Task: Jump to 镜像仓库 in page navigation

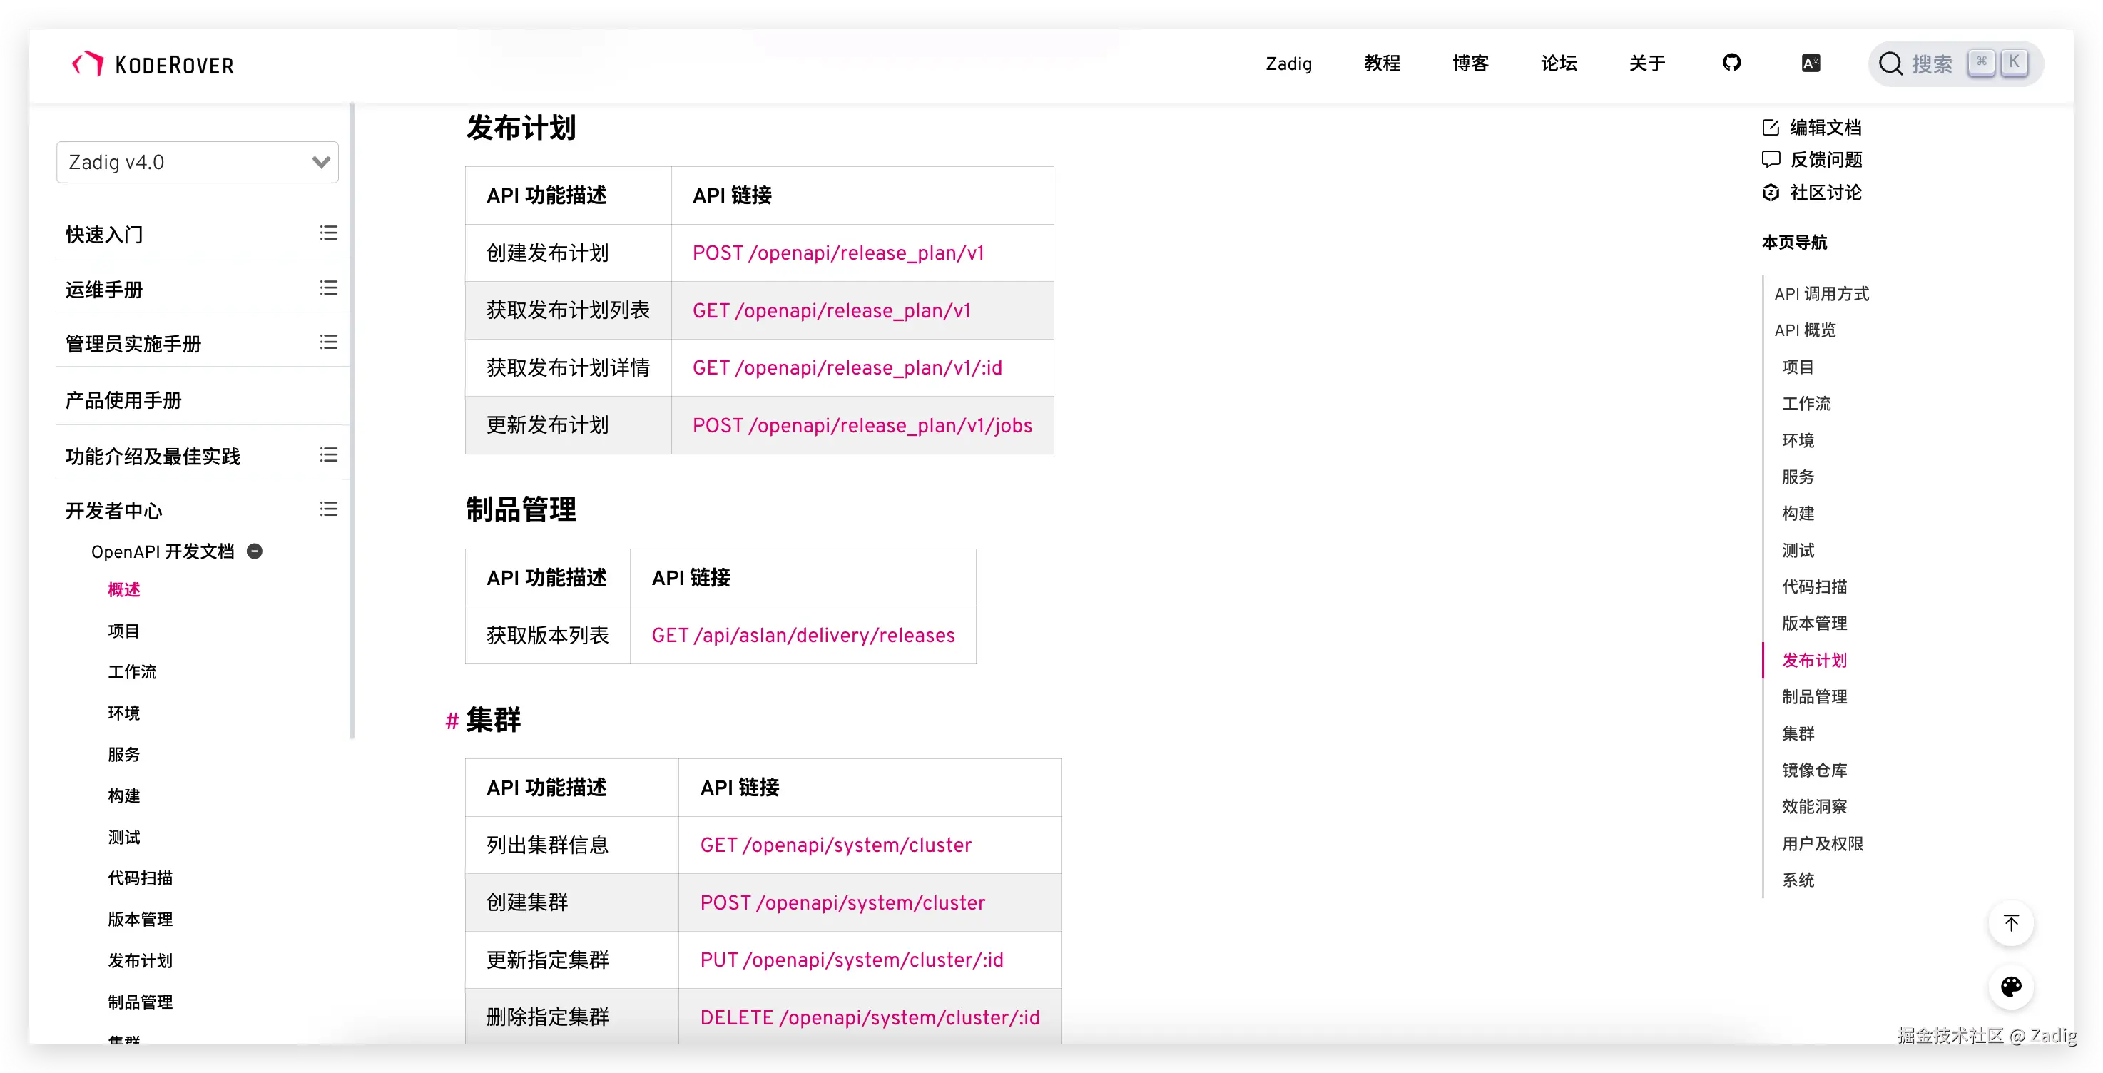Action: (x=1813, y=770)
